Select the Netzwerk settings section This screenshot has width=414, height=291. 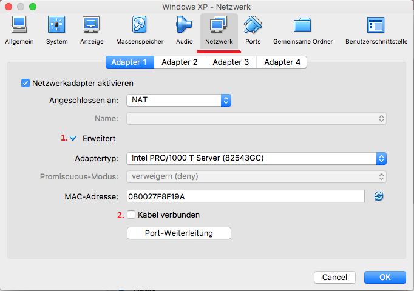pos(219,30)
